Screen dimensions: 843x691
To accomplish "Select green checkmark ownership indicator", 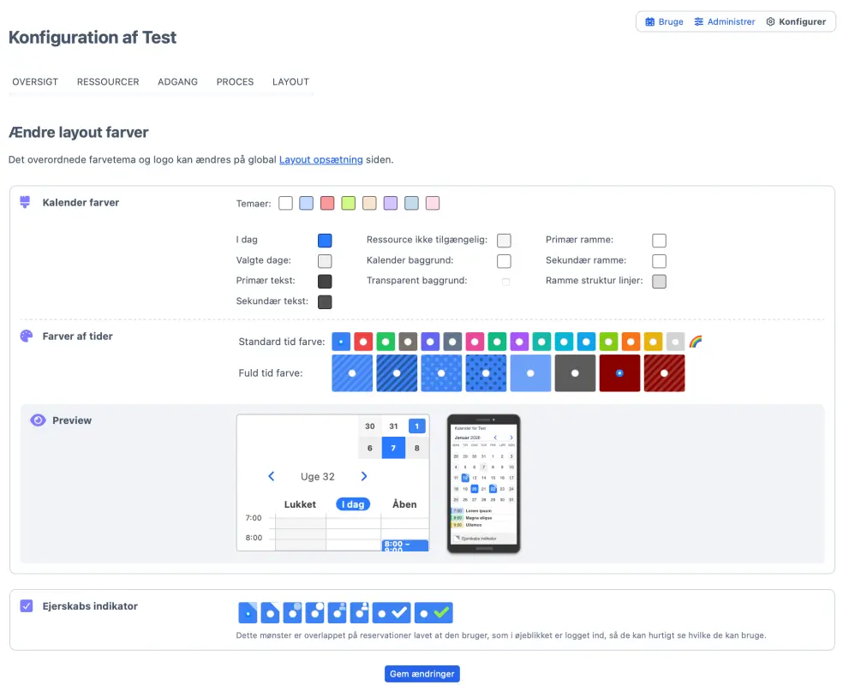I will pyautogui.click(x=433, y=613).
